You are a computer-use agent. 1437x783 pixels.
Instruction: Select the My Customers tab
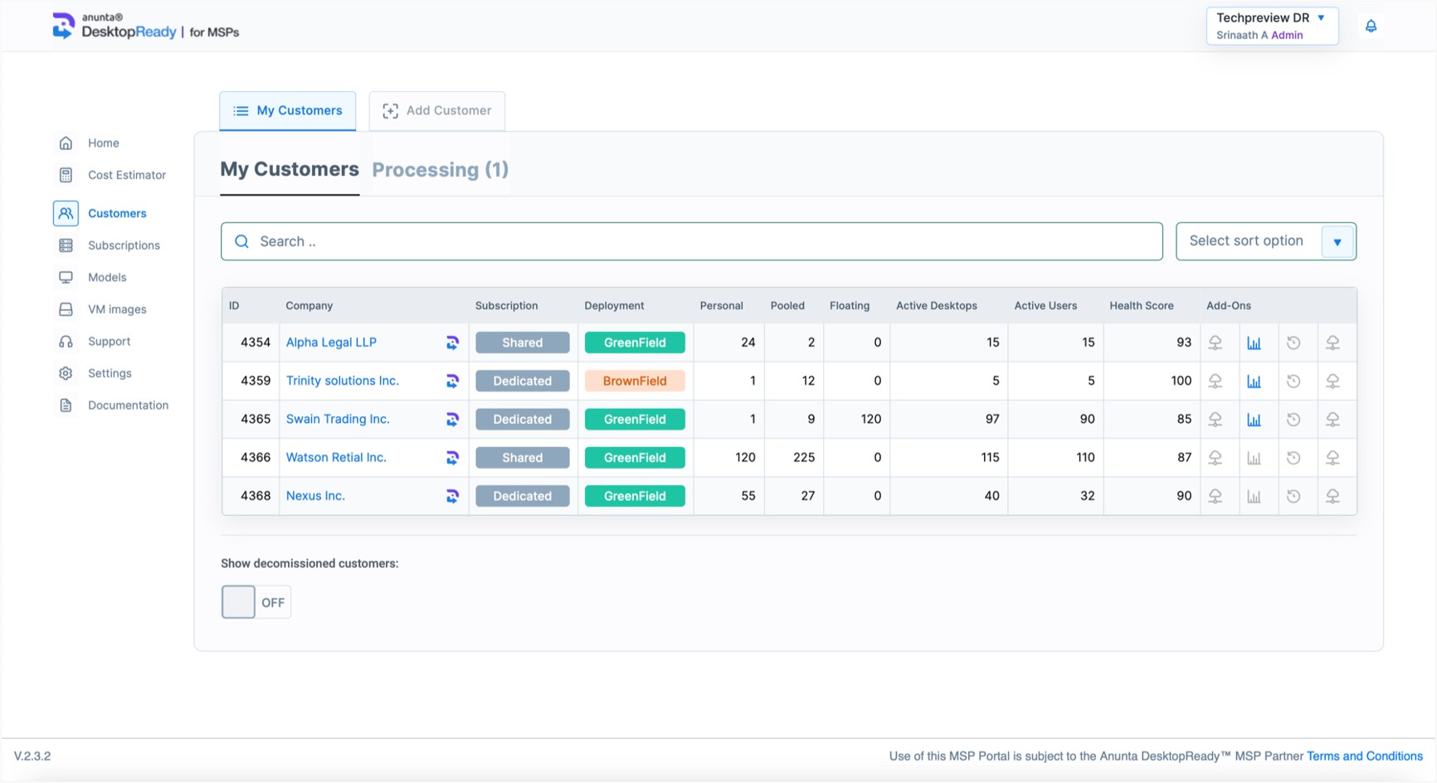point(289,169)
